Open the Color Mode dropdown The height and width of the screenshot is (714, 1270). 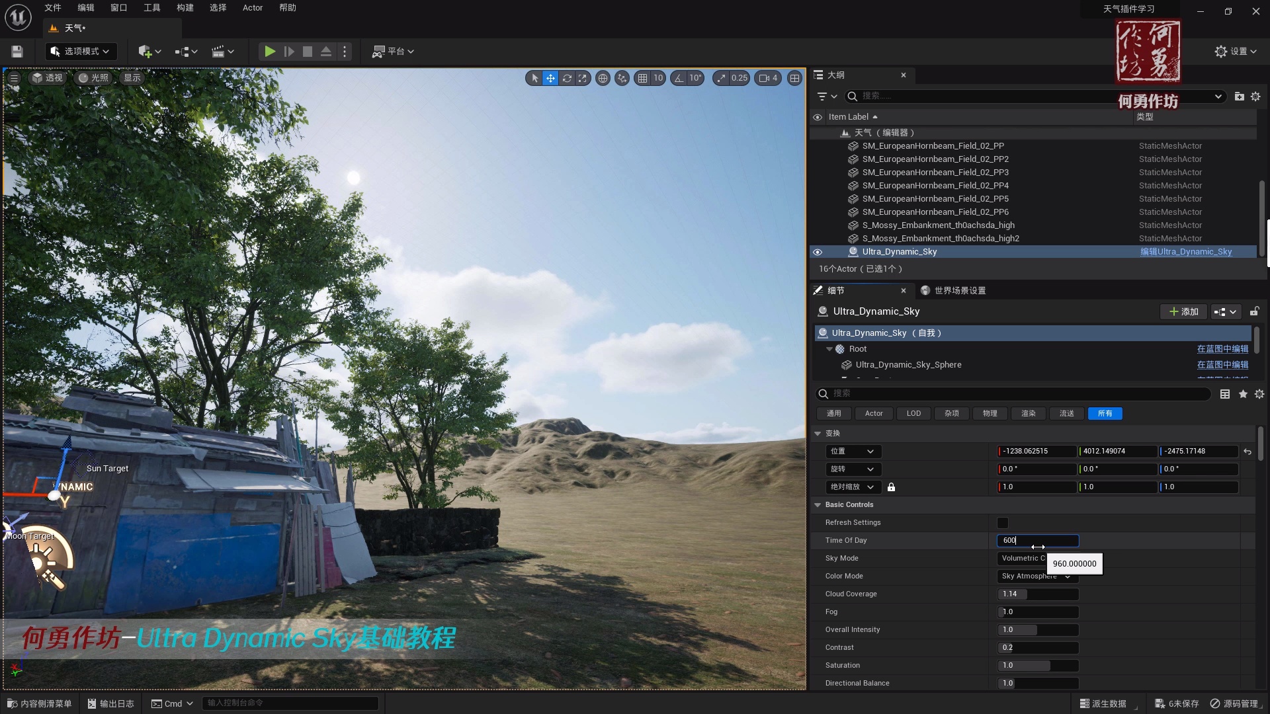coord(1035,576)
